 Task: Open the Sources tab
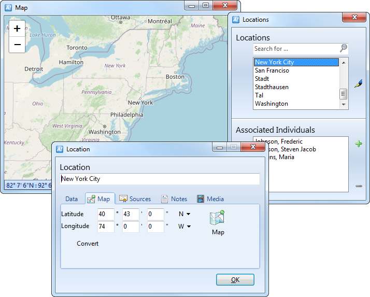point(135,199)
